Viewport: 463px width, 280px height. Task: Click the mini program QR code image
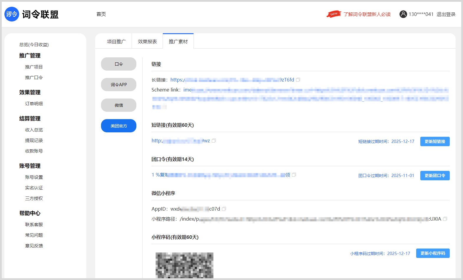tap(184, 265)
